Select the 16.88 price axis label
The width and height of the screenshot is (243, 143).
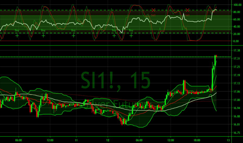pos(237,116)
